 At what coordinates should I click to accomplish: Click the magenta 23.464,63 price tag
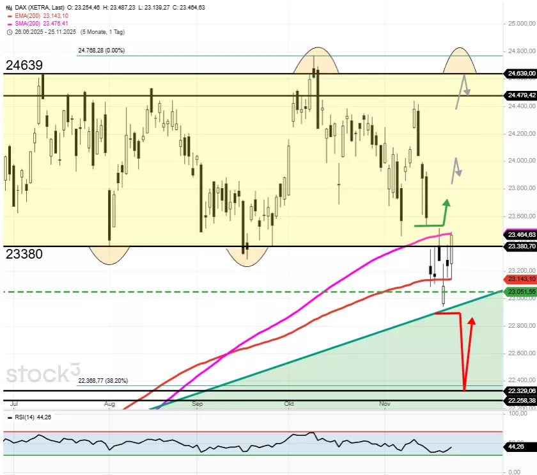521,235
